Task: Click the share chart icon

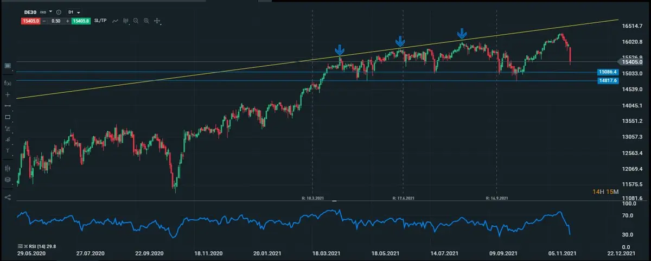Action: point(8,198)
